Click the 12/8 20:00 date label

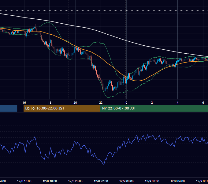point(75,181)
